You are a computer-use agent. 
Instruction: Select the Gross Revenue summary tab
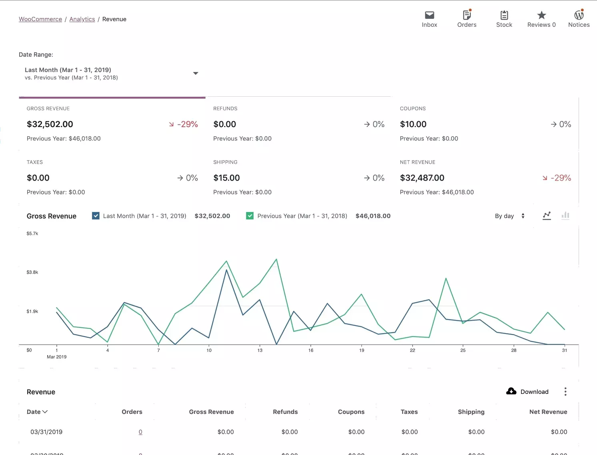pyautogui.click(x=112, y=124)
